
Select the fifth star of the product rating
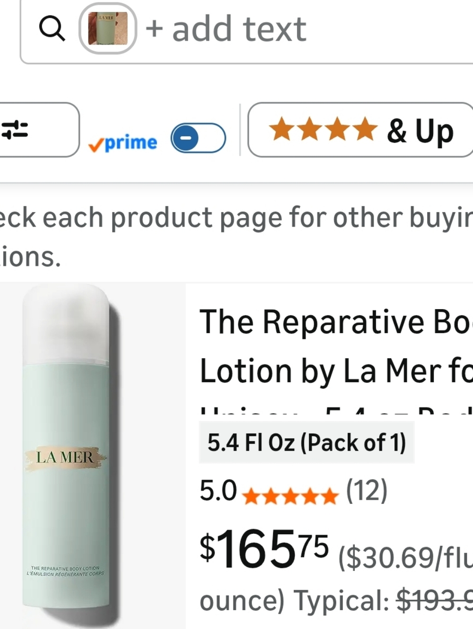[329, 496]
